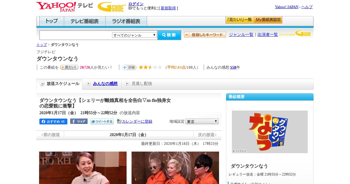Select the 放送スケジュール tab
The width and height of the screenshot is (350, 184).
(x=59, y=84)
